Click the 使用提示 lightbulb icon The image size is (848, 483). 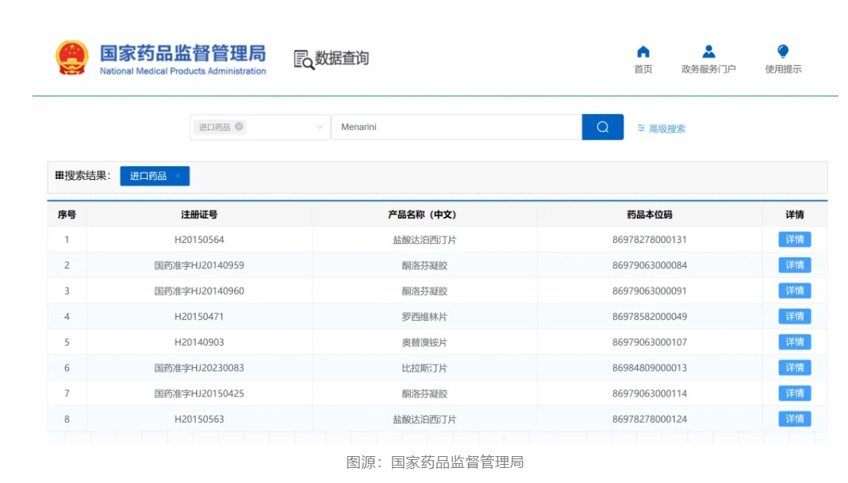(x=783, y=52)
